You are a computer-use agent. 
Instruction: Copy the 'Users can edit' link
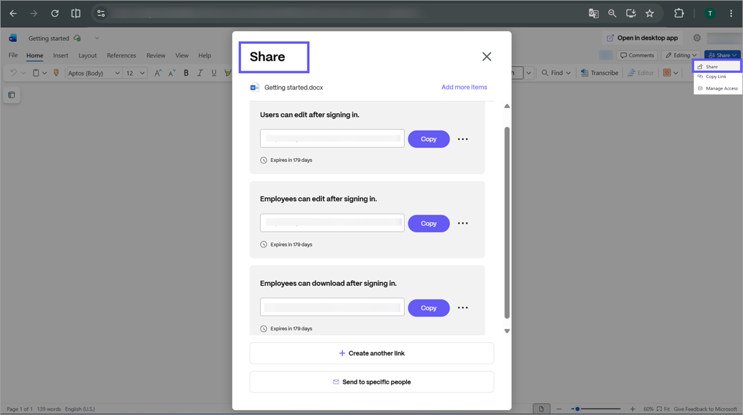click(x=428, y=139)
